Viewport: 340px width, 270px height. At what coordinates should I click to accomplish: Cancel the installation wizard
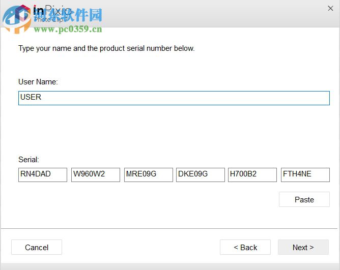point(37,247)
